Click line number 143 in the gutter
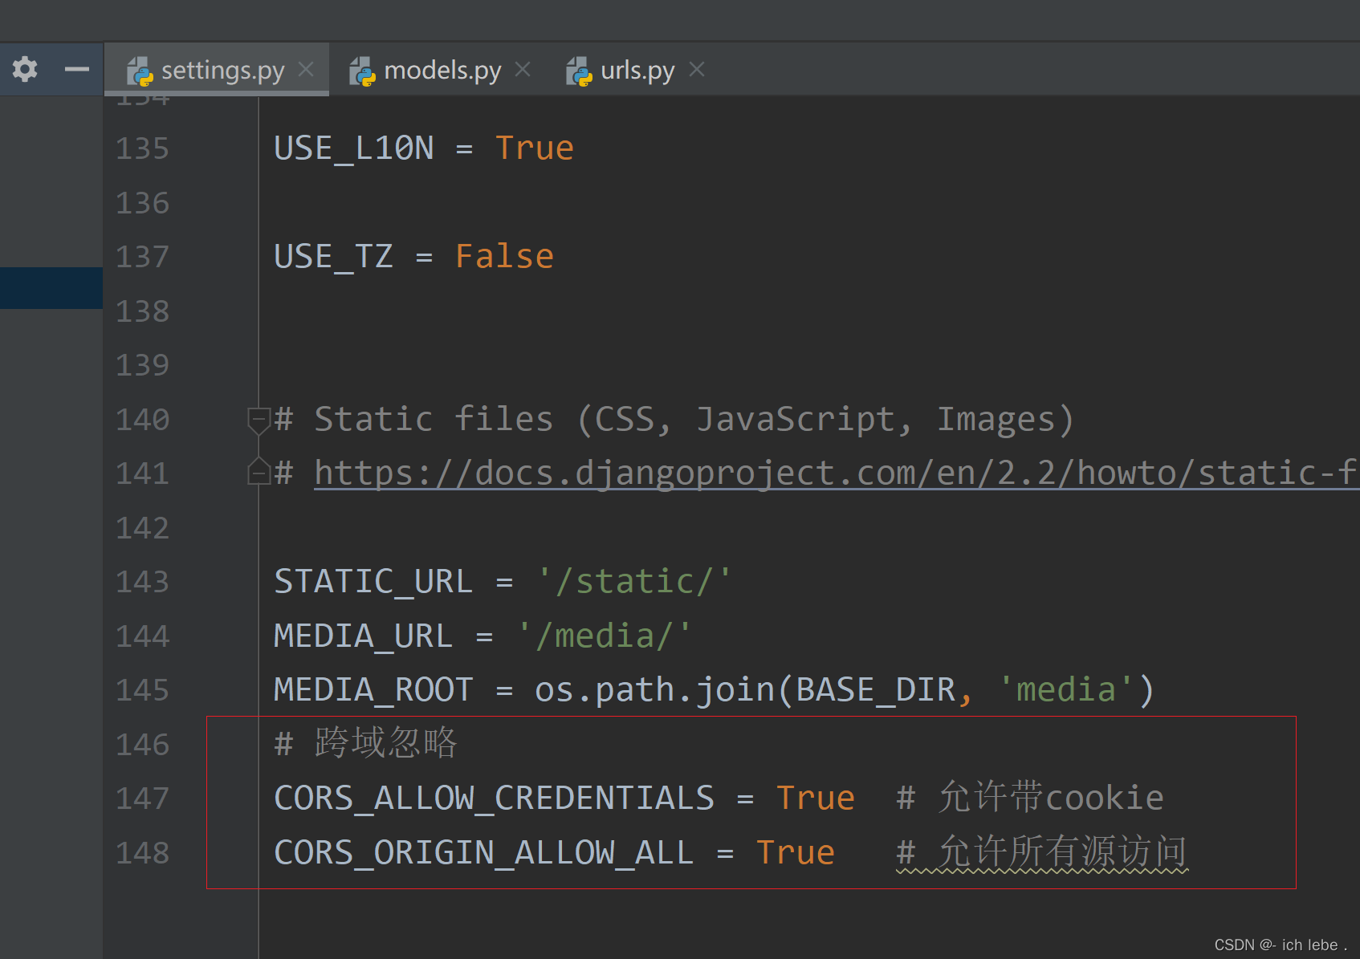The width and height of the screenshot is (1360, 959). (x=142, y=582)
